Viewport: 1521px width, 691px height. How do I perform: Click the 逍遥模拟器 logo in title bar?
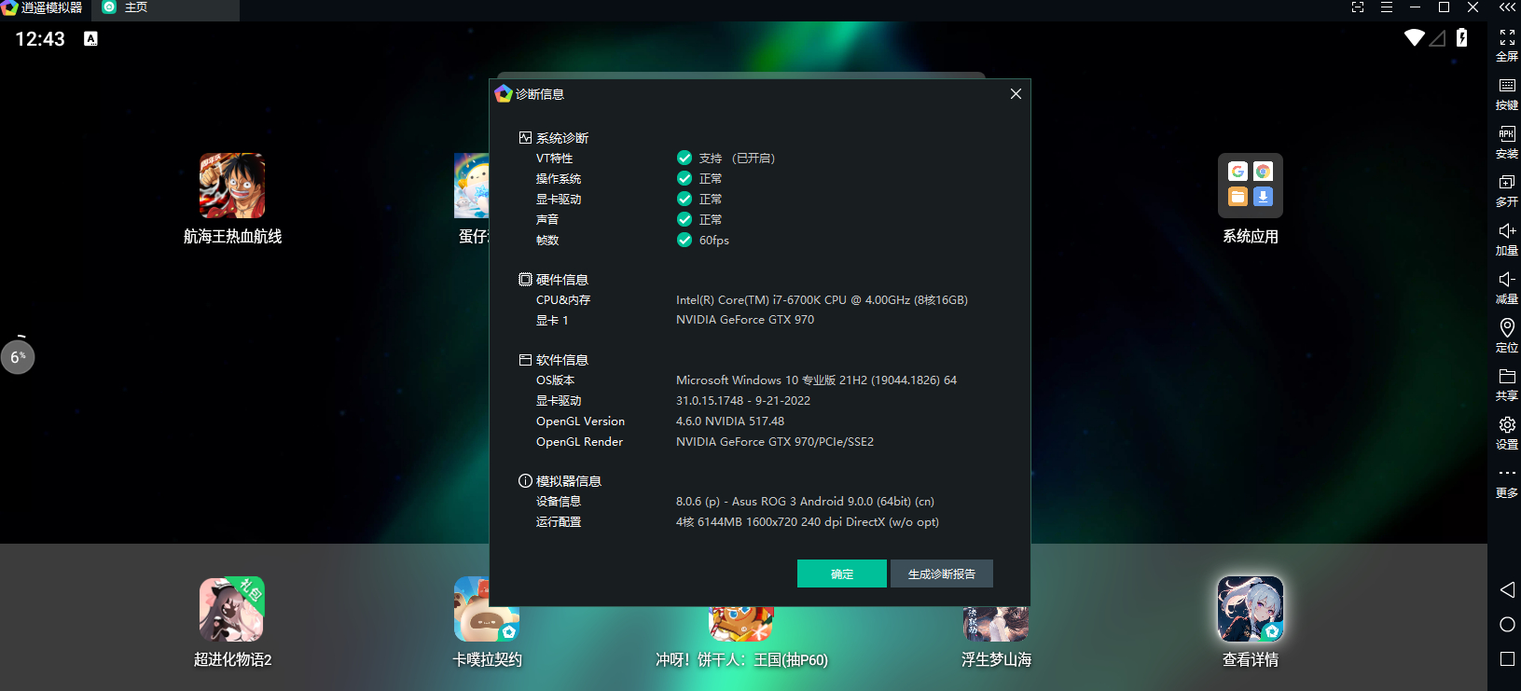click(9, 7)
